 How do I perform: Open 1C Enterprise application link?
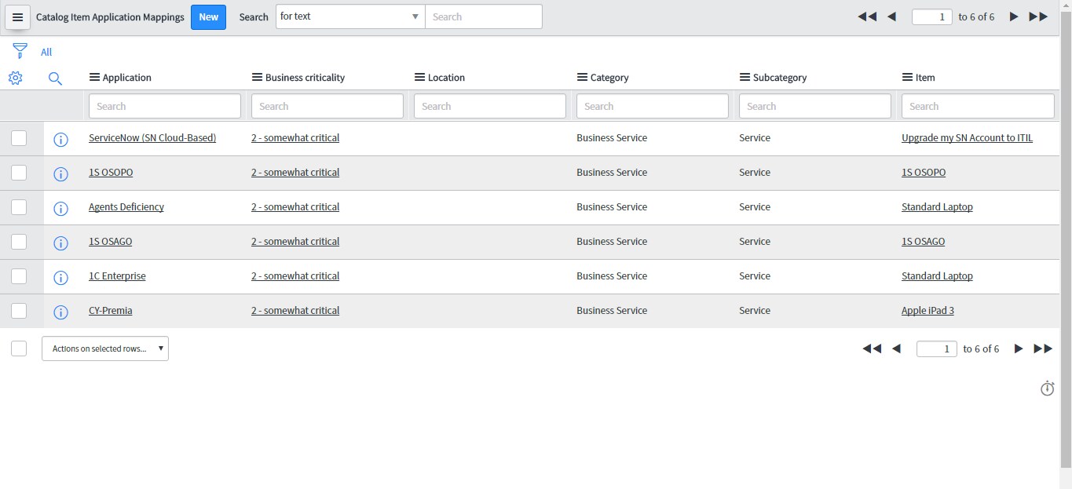pos(117,276)
